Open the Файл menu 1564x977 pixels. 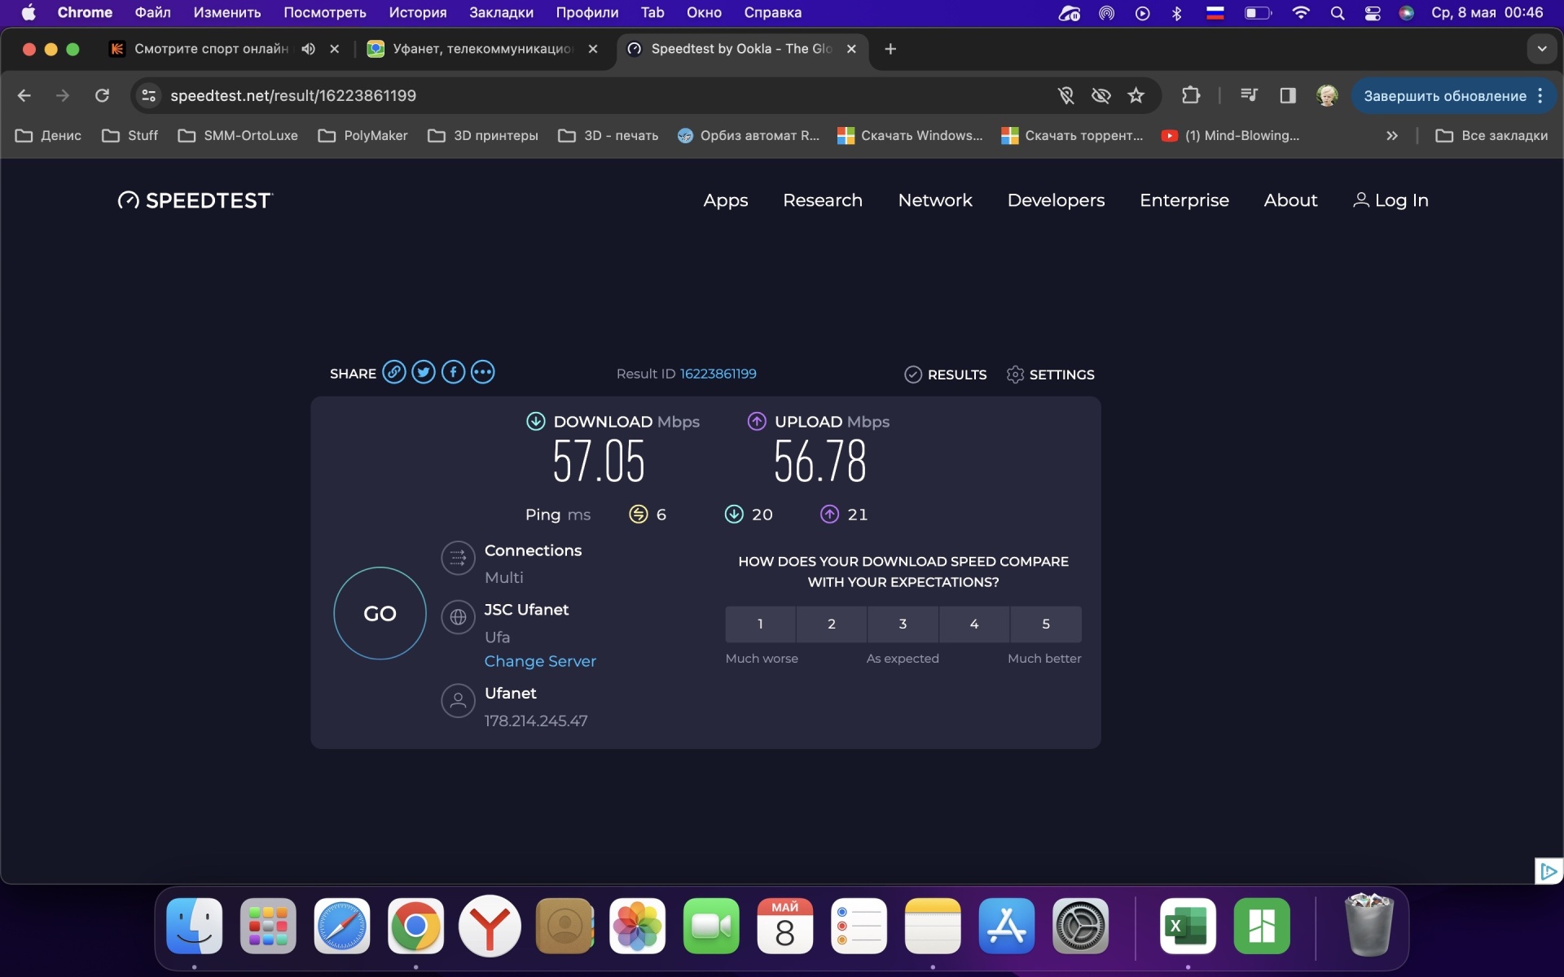pyautogui.click(x=152, y=13)
